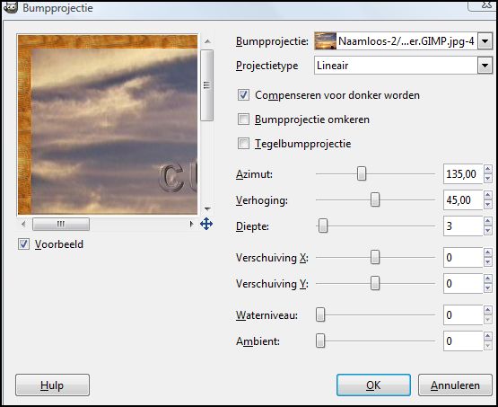Increase Verschuiving Y with up stepper arrow

[488, 279]
